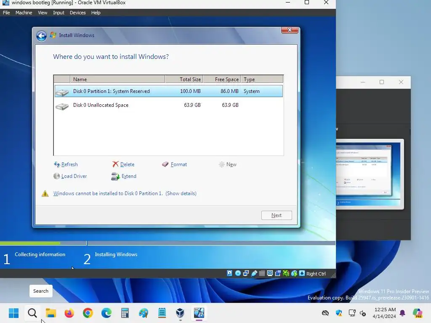Click the USB devices status icon
Image resolution: width=431 pixels, height=323 pixels.
(x=254, y=273)
